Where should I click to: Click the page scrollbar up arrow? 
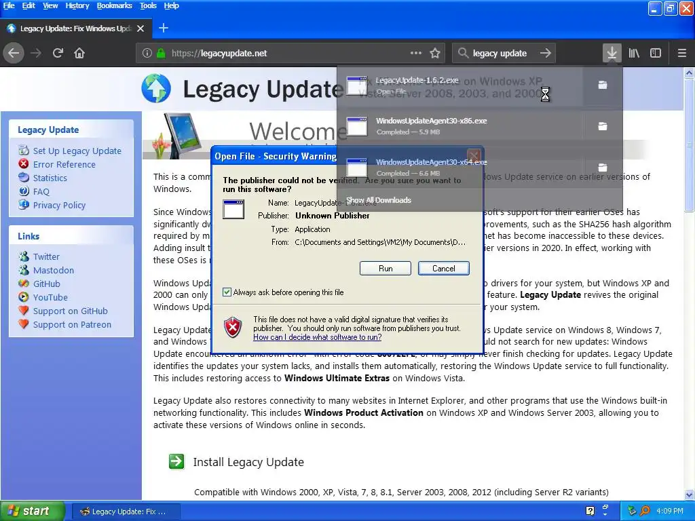click(x=690, y=73)
